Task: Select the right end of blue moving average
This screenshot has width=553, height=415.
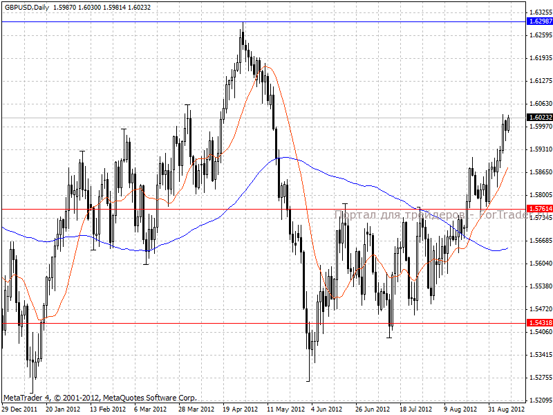Action: coord(508,248)
